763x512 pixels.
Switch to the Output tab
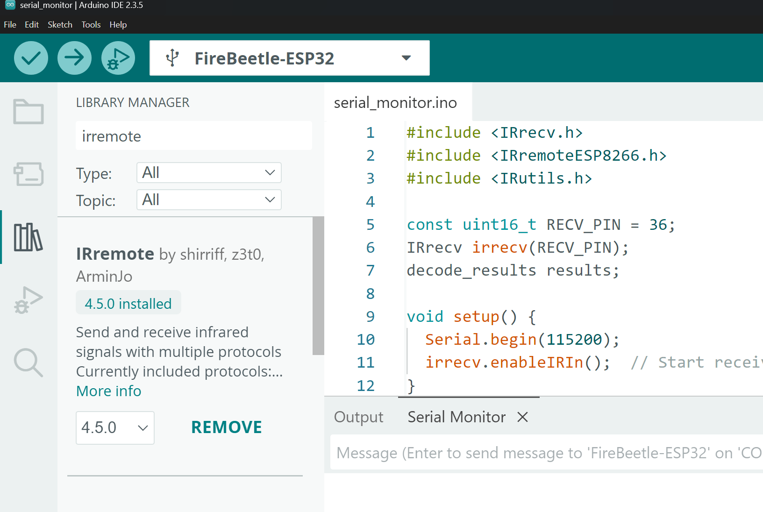[x=358, y=417]
